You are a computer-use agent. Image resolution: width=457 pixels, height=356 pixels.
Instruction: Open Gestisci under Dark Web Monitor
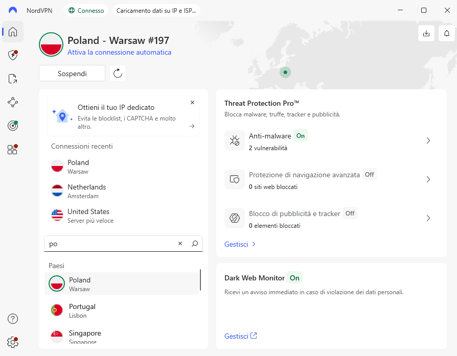click(x=241, y=336)
